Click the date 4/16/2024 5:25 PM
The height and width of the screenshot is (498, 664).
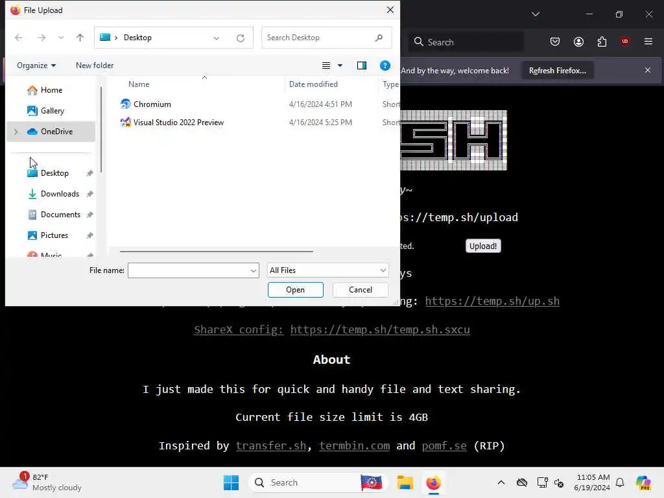[x=320, y=123]
